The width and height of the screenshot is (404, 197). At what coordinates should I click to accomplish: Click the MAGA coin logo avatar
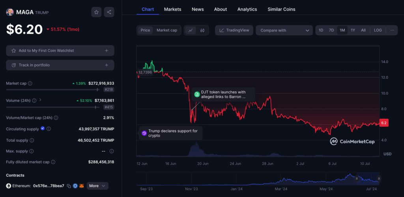[10, 12]
